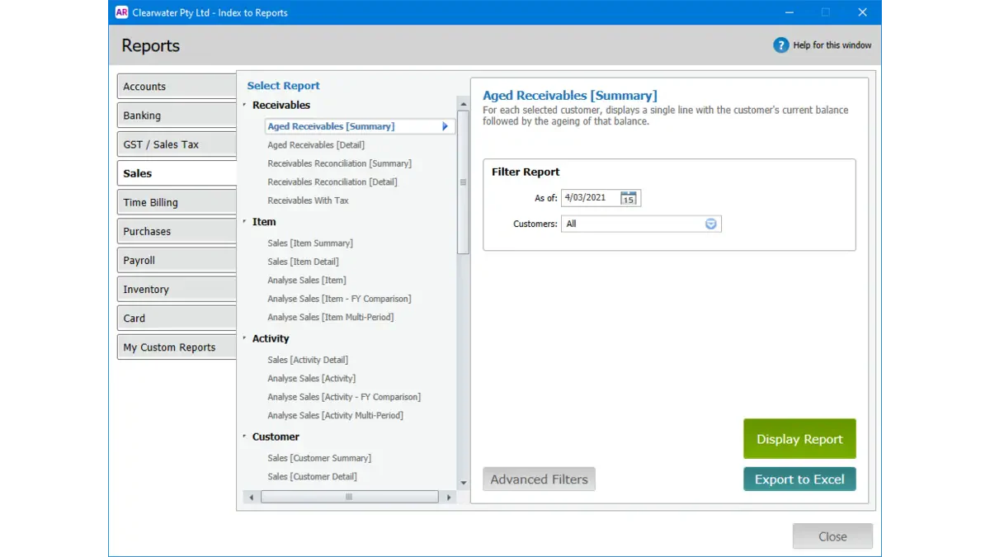Image resolution: width=990 pixels, height=557 pixels.
Task: Switch to the Card reports tab
Action: tap(177, 319)
